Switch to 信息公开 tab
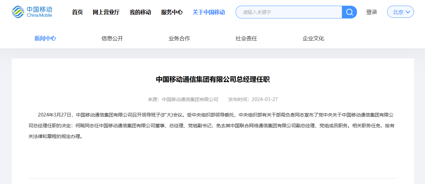The width and height of the screenshot is (425, 184). (112, 38)
